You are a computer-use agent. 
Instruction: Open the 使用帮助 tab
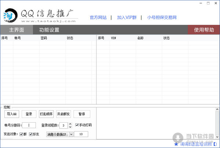coord(204,30)
